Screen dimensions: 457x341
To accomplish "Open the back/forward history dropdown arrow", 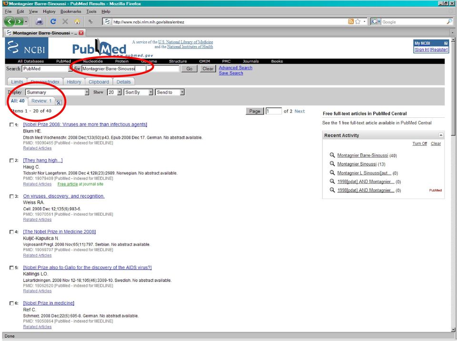I will (x=26, y=22).
